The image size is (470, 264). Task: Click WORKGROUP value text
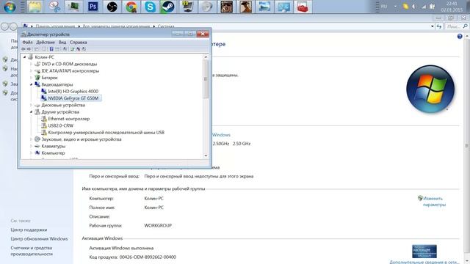[158, 226]
